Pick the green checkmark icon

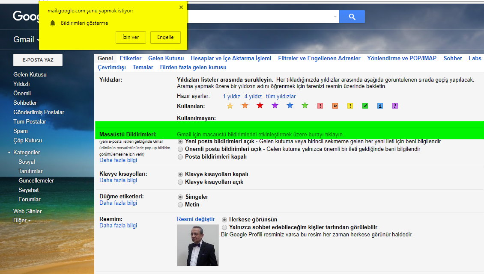point(365,106)
